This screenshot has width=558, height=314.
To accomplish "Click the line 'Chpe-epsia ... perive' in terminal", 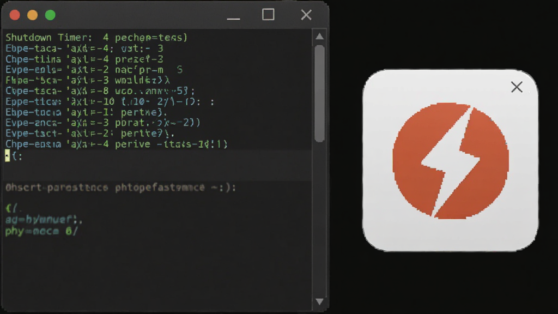I will 117,144.
